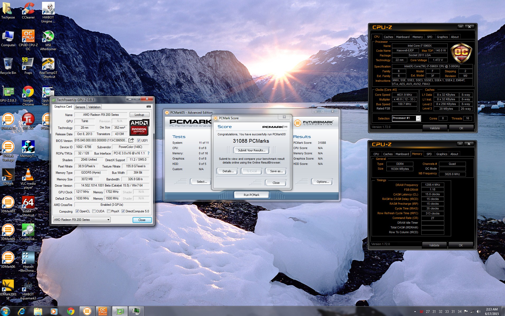The height and width of the screenshot is (316, 505).
Task: Close the GPU-Z window with Close button
Action: pos(142,220)
